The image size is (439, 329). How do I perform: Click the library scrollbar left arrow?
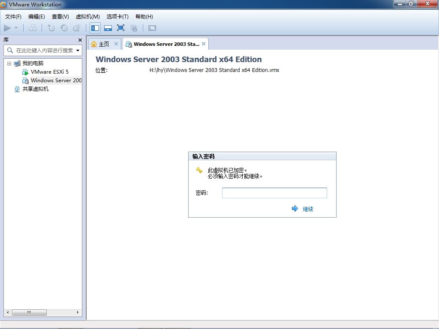8,312
